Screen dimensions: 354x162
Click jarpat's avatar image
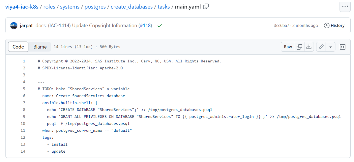[14, 26]
